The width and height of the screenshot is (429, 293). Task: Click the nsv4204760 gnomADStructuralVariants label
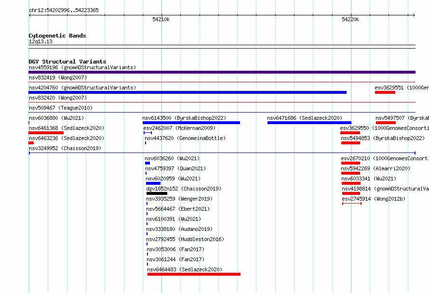[82, 88]
